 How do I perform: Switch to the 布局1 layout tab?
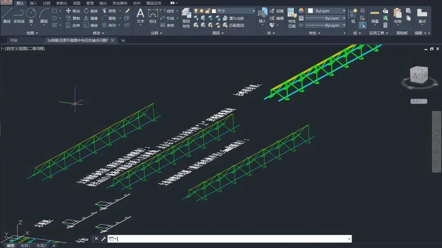coord(26,246)
